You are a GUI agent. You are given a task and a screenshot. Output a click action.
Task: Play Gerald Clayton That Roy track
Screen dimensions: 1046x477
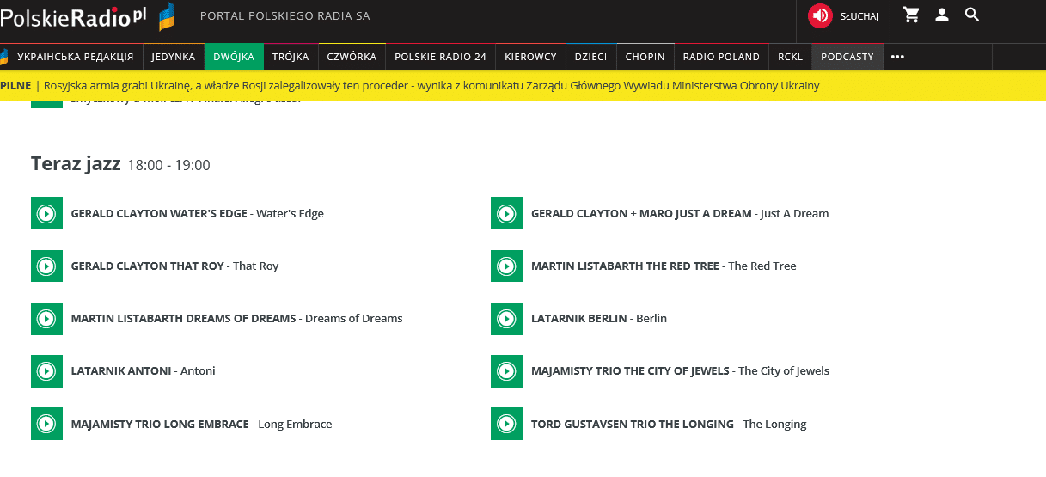(x=47, y=266)
